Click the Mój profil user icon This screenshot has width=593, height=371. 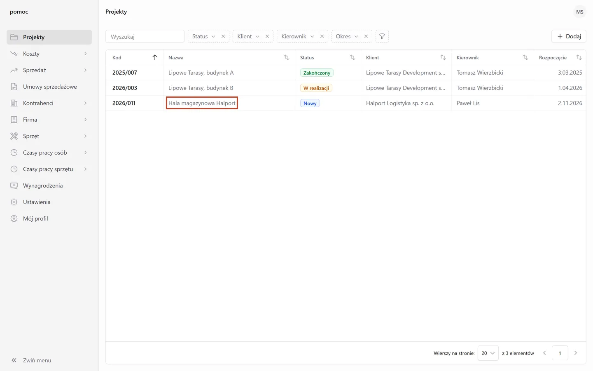click(x=14, y=218)
